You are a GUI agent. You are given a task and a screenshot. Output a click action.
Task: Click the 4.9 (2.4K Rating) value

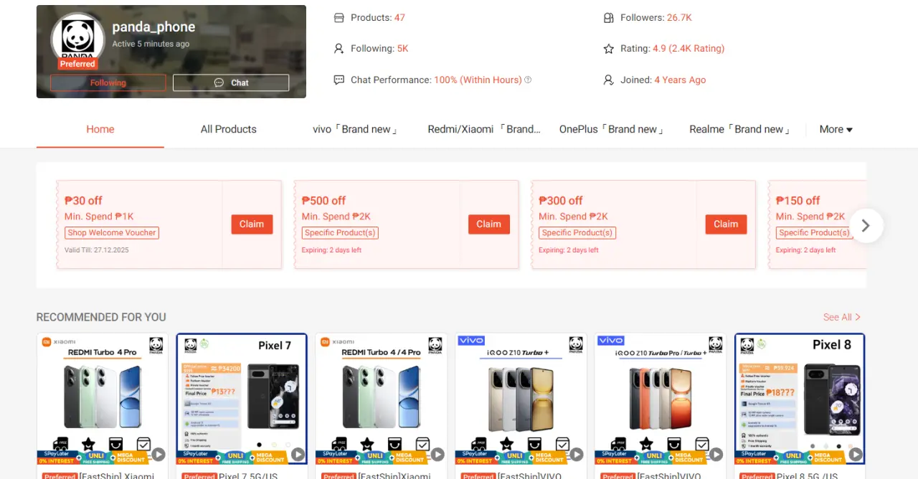click(x=688, y=49)
